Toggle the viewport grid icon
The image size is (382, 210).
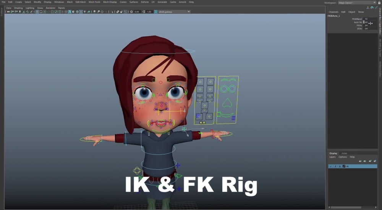coord(37,12)
